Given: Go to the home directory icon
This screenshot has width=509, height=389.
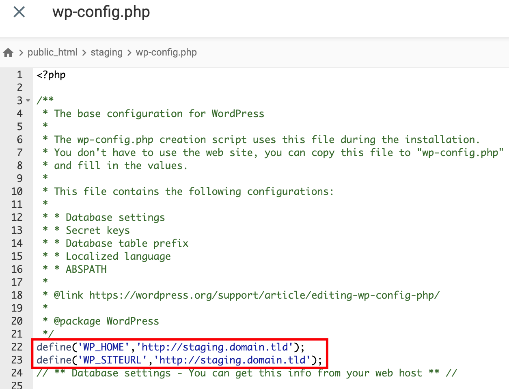Looking at the screenshot, I should coord(8,53).
